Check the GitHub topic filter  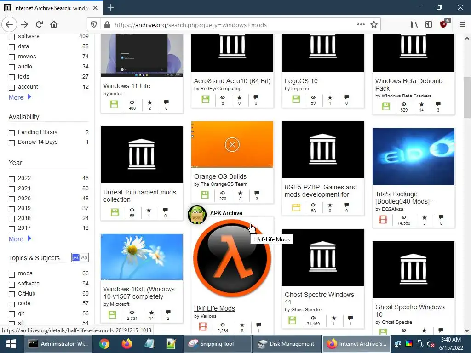pos(11,295)
